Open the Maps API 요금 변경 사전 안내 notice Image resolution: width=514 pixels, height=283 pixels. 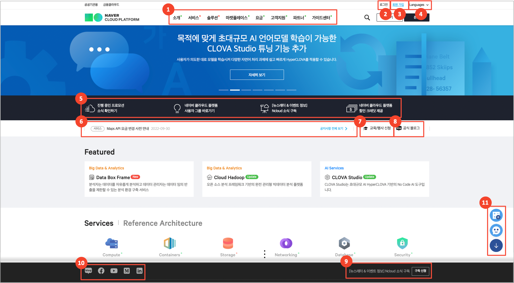click(x=128, y=128)
